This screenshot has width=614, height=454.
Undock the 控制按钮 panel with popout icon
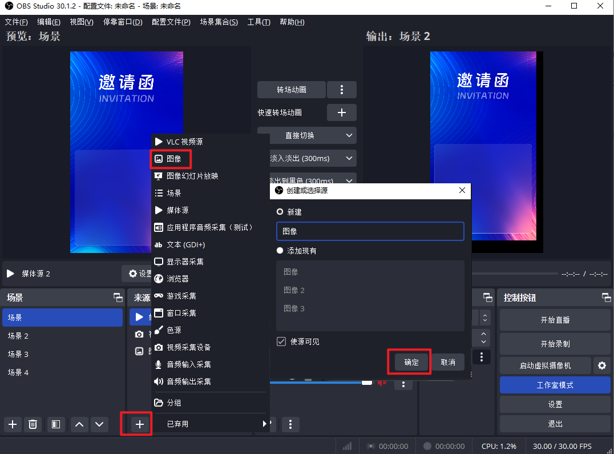tap(606, 298)
